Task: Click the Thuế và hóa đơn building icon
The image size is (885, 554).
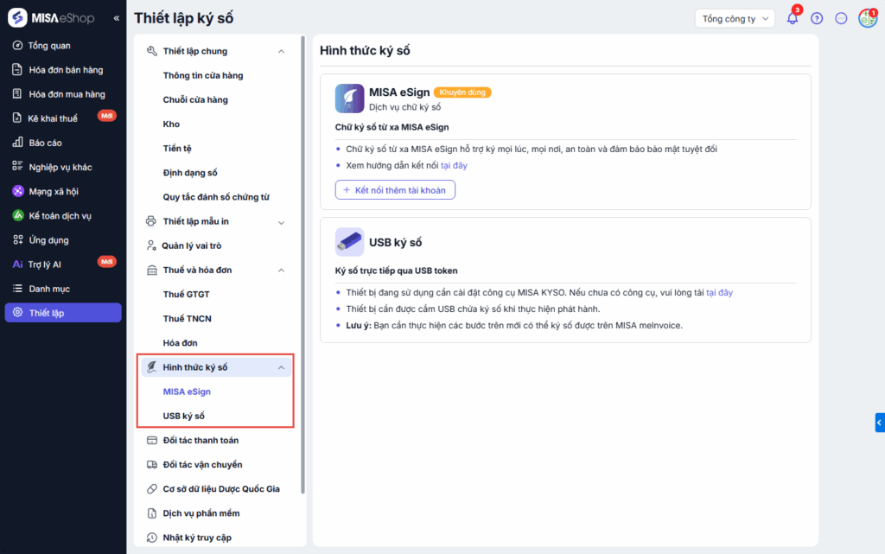Action: click(x=152, y=270)
